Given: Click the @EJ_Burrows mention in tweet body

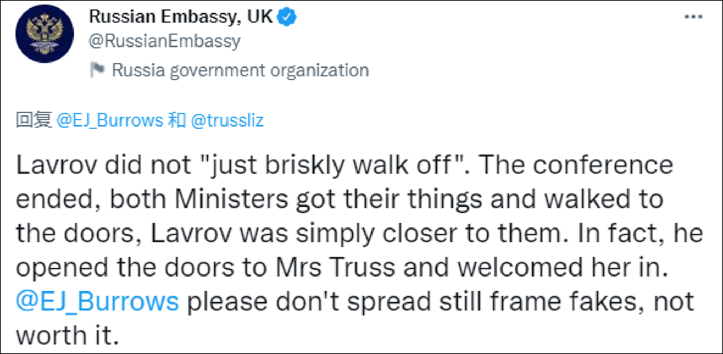Looking at the screenshot, I should pyautogui.click(x=97, y=301).
